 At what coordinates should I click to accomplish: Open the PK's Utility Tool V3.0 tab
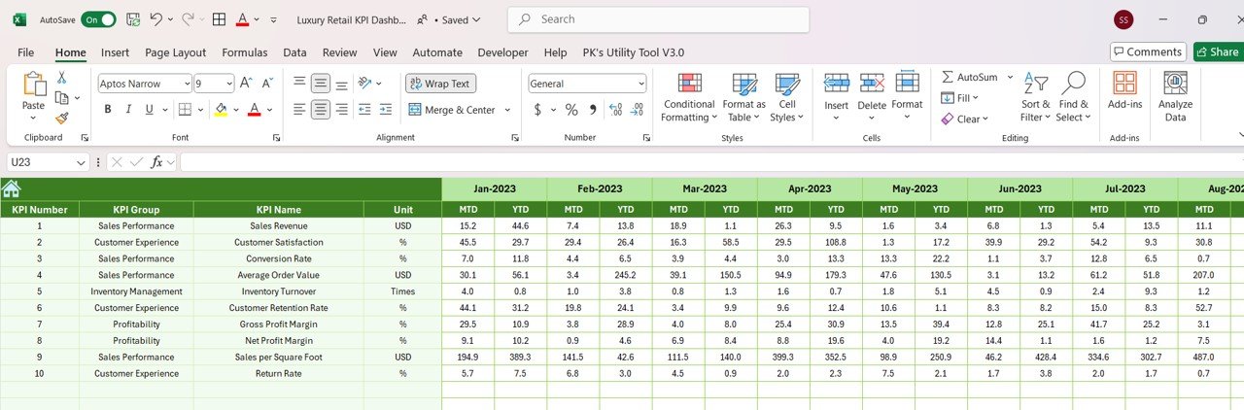click(x=633, y=52)
